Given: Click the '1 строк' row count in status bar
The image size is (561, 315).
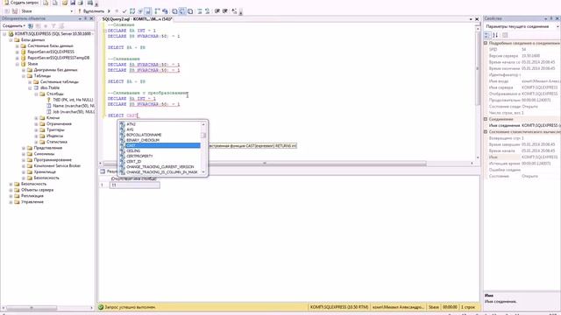Looking at the screenshot, I should (468, 307).
